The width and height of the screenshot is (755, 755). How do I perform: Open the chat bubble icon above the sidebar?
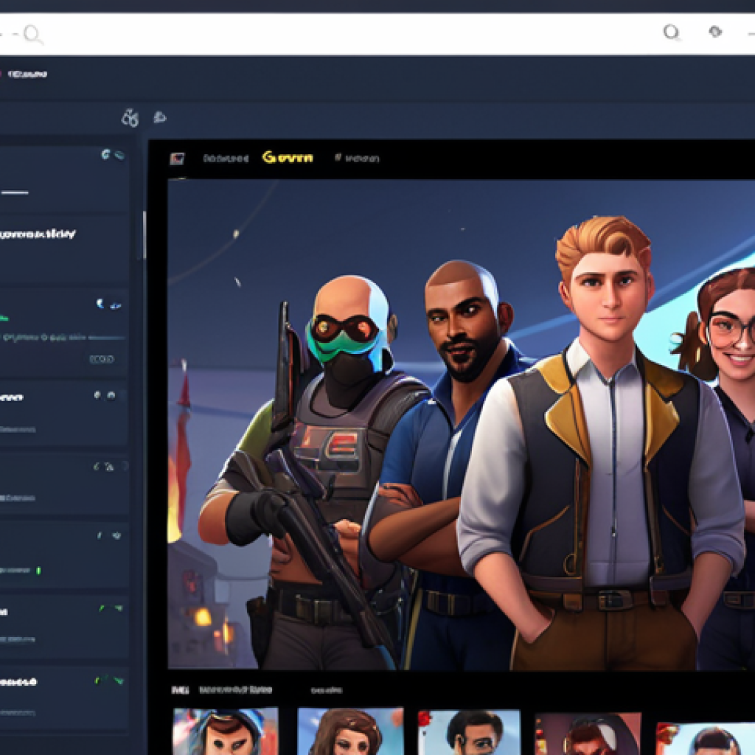(160, 117)
